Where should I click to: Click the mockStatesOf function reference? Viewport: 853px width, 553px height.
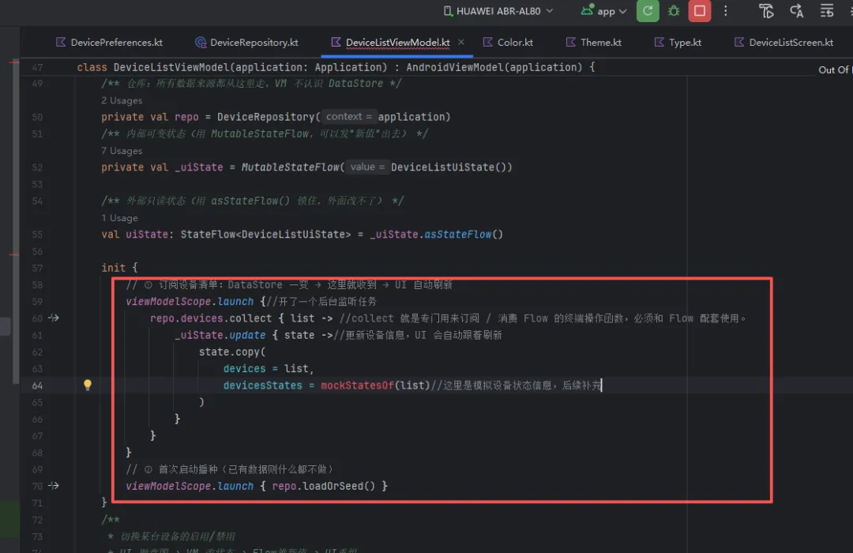[357, 386]
